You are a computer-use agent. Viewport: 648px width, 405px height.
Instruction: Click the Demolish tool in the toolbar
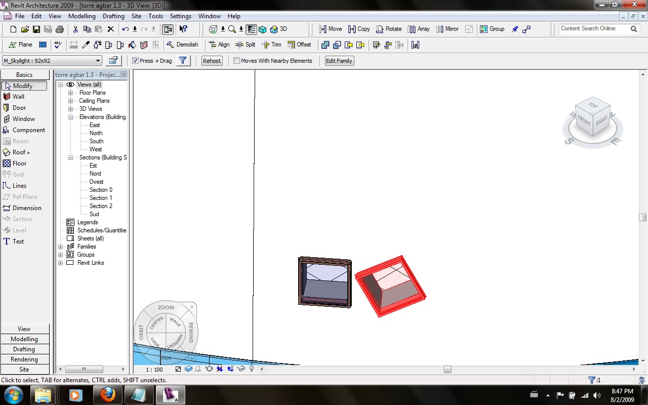183,45
